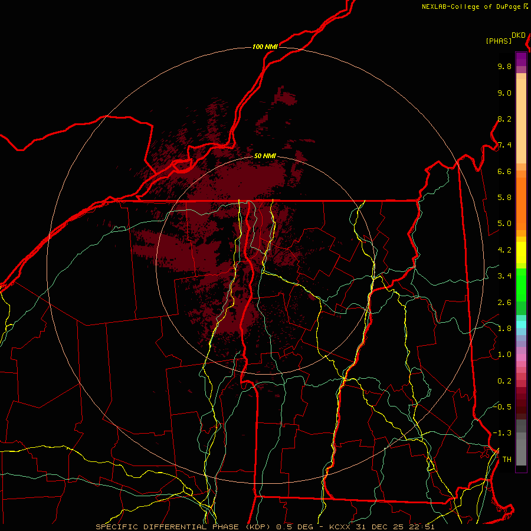Screen dimensions: 531x531
Task: Click the DKD label above the legend
Action: pos(519,35)
